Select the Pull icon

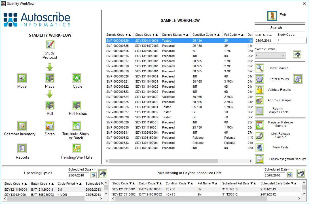pos(50,105)
